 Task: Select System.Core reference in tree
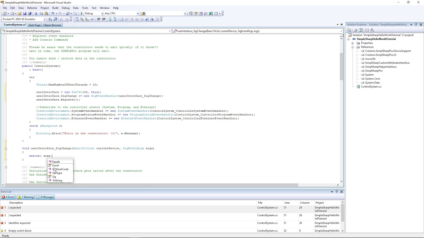point(372,79)
